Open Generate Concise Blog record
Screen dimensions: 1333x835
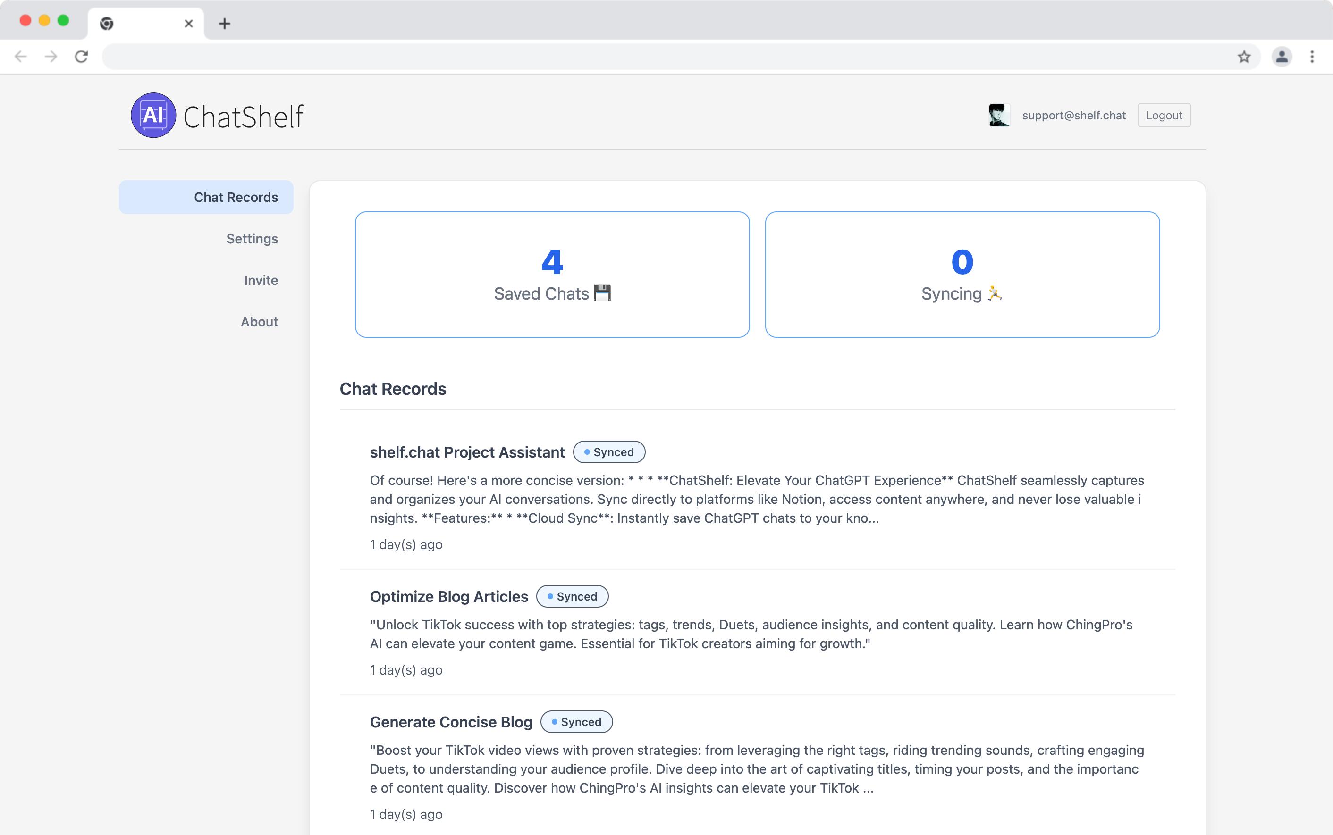coord(451,722)
